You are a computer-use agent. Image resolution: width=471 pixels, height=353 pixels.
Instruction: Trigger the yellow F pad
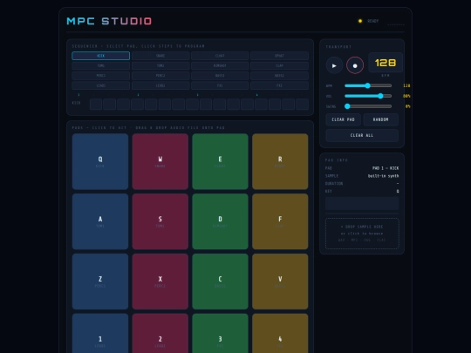click(x=280, y=221)
